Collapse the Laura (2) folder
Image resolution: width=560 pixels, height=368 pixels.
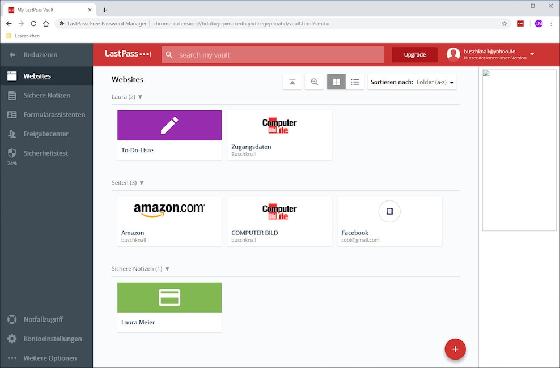[x=141, y=97]
